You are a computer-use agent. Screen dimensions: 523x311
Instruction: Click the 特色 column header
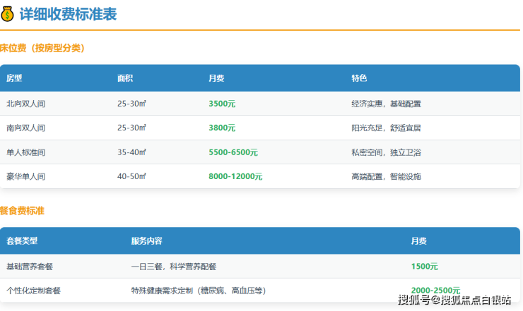[359, 78]
